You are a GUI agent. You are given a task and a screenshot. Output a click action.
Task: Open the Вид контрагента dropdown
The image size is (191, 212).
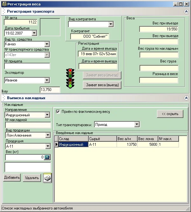pyautogui.click(x=111, y=24)
